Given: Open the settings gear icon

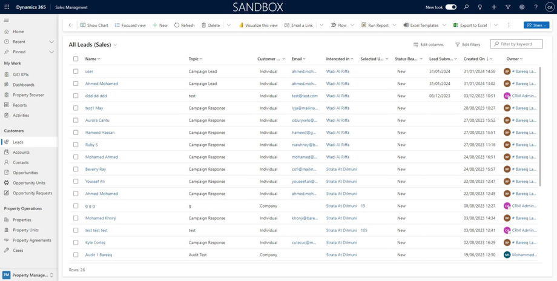Looking at the screenshot, I should (x=522, y=7).
